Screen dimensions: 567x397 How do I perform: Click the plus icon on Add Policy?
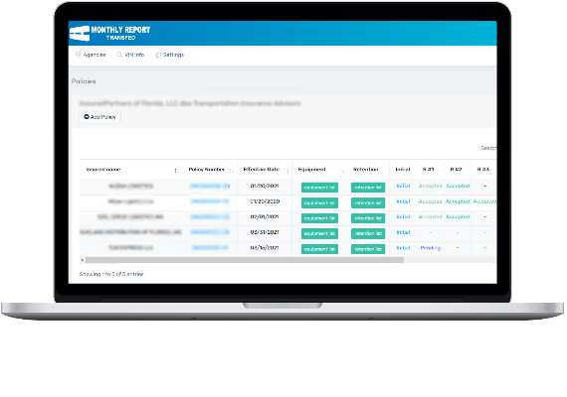tap(87, 116)
